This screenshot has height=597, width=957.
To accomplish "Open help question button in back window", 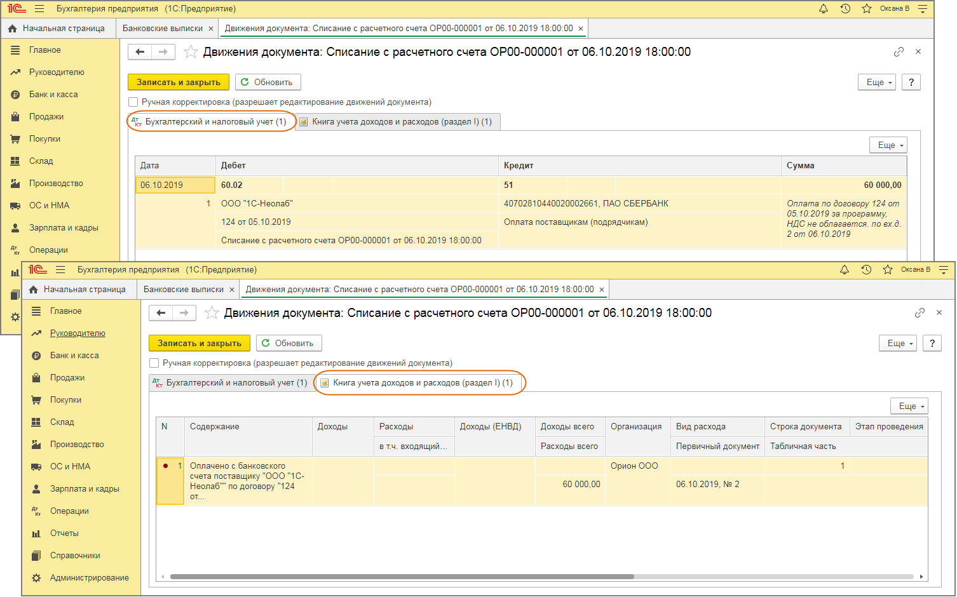I will tap(911, 82).
